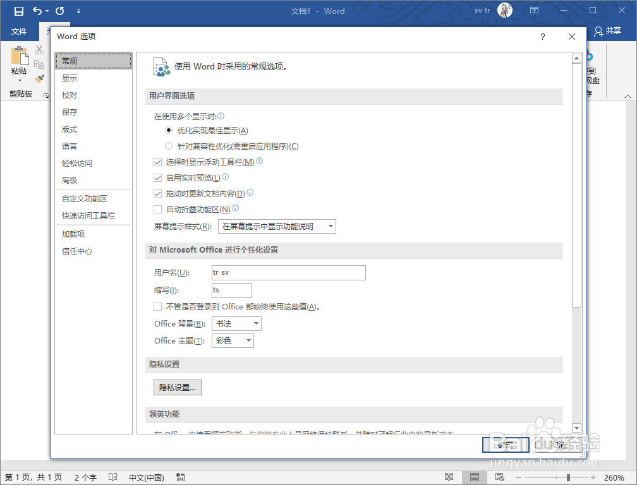
Task: Click the help question mark in dialog
Action: [x=543, y=37]
